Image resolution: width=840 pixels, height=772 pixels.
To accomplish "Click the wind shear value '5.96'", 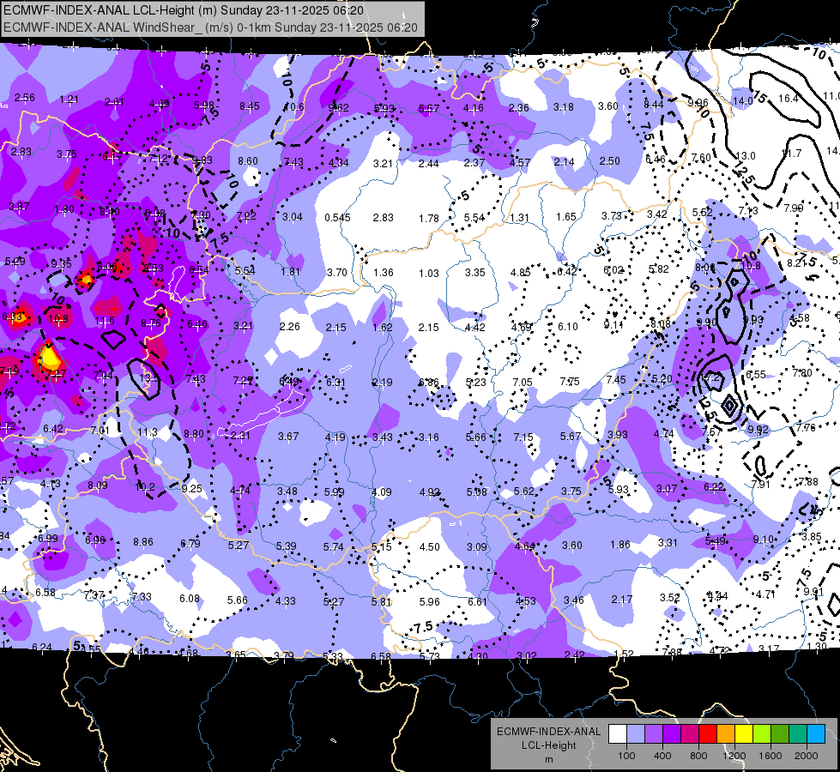I will pyautogui.click(x=430, y=601).
